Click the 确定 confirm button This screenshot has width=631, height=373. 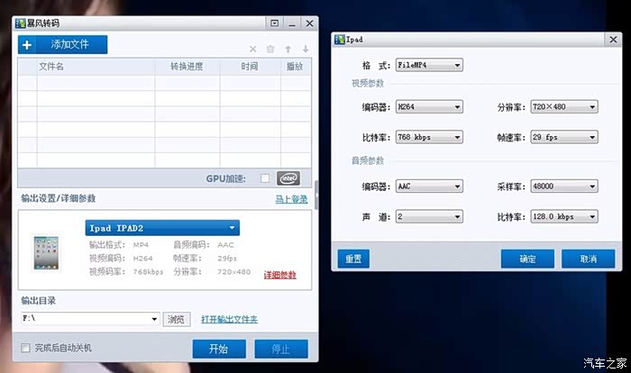tap(527, 259)
